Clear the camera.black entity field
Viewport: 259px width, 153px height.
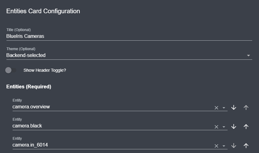[216, 127]
